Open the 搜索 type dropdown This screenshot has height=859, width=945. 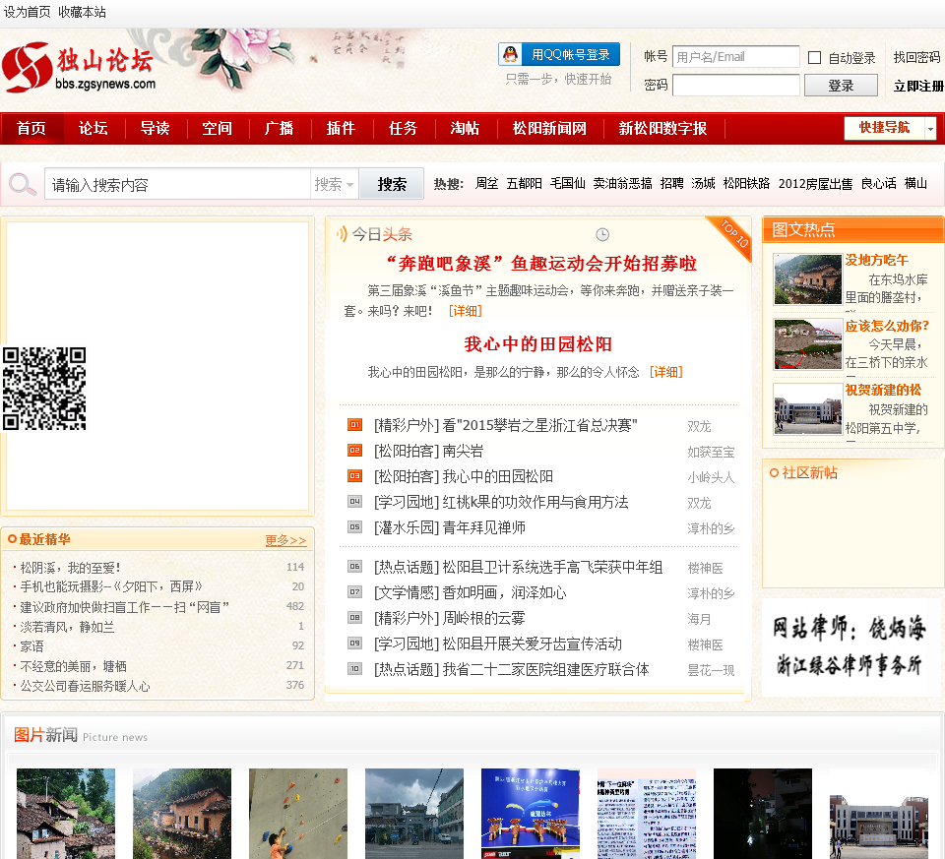[335, 184]
